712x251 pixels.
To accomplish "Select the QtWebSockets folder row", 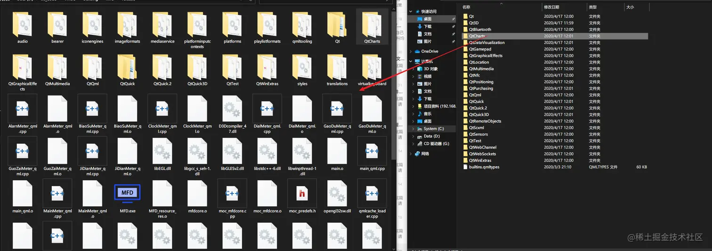I will point(555,154).
